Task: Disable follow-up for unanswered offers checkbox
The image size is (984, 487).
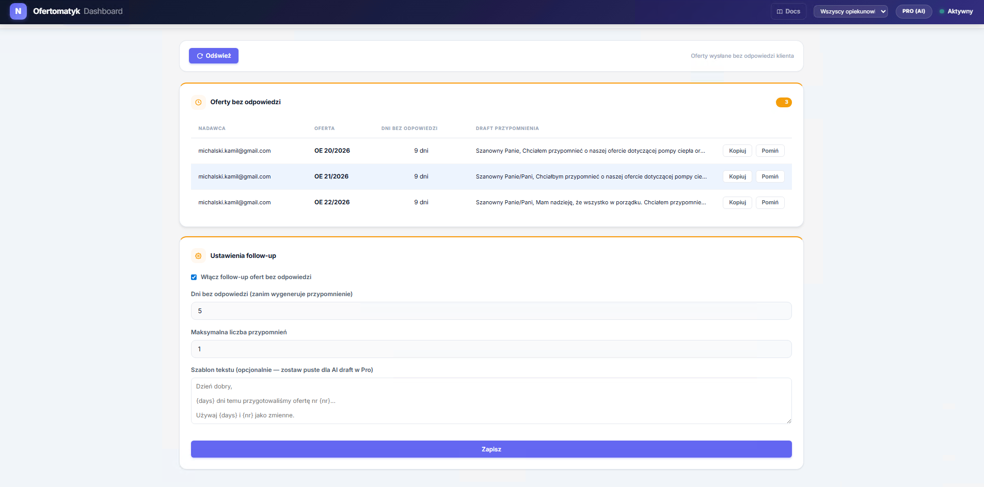Action: [194, 277]
